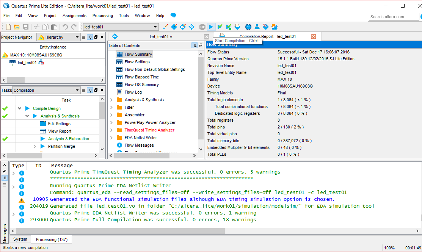Click the Undo arrow icon
Image resolution: width=422 pixels, height=252 pixels.
click(x=65, y=27)
